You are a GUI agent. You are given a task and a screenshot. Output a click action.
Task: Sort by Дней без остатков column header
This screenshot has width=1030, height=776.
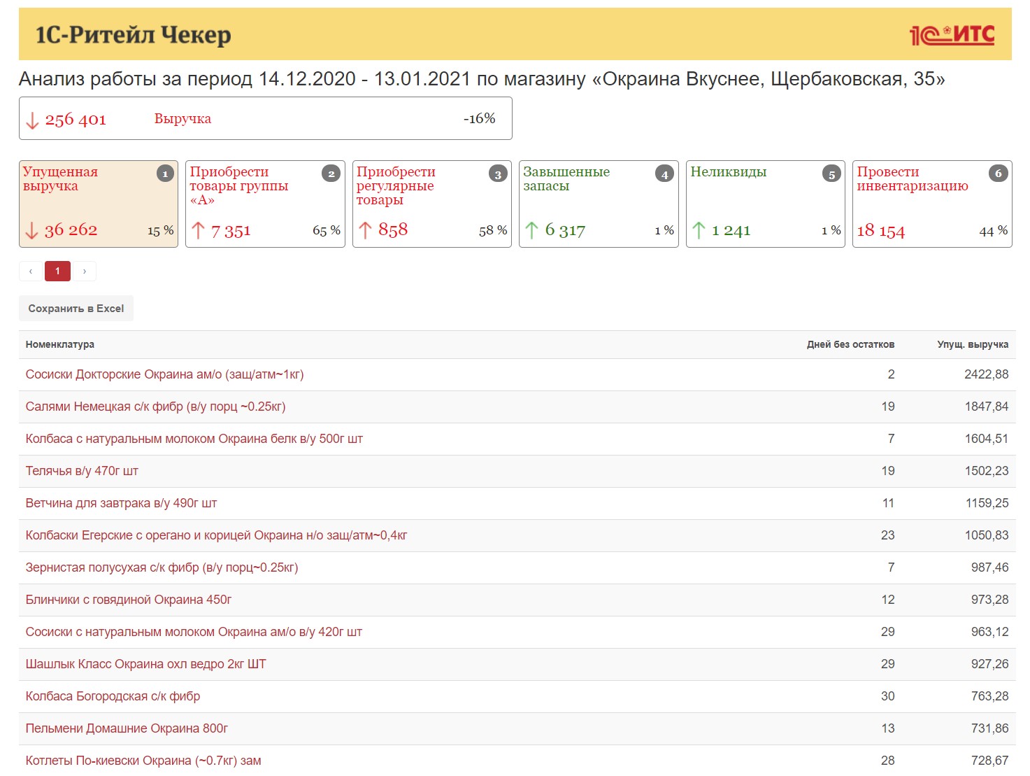(x=850, y=344)
